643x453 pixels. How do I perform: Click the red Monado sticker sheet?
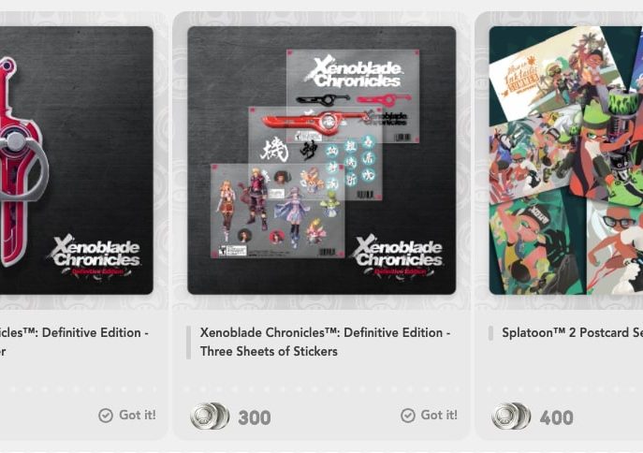coord(314,153)
